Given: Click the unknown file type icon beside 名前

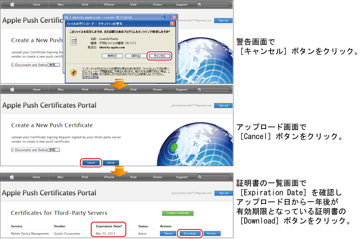Looking at the screenshot, I should pos(73,41).
